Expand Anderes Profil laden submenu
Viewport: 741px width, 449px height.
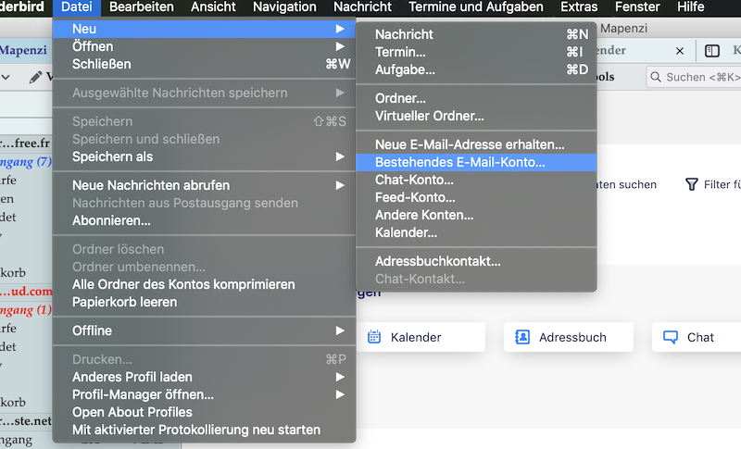[204, 377]
